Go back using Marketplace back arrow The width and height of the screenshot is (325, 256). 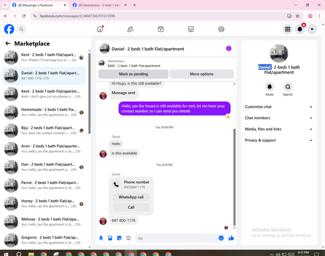point(8,44)
